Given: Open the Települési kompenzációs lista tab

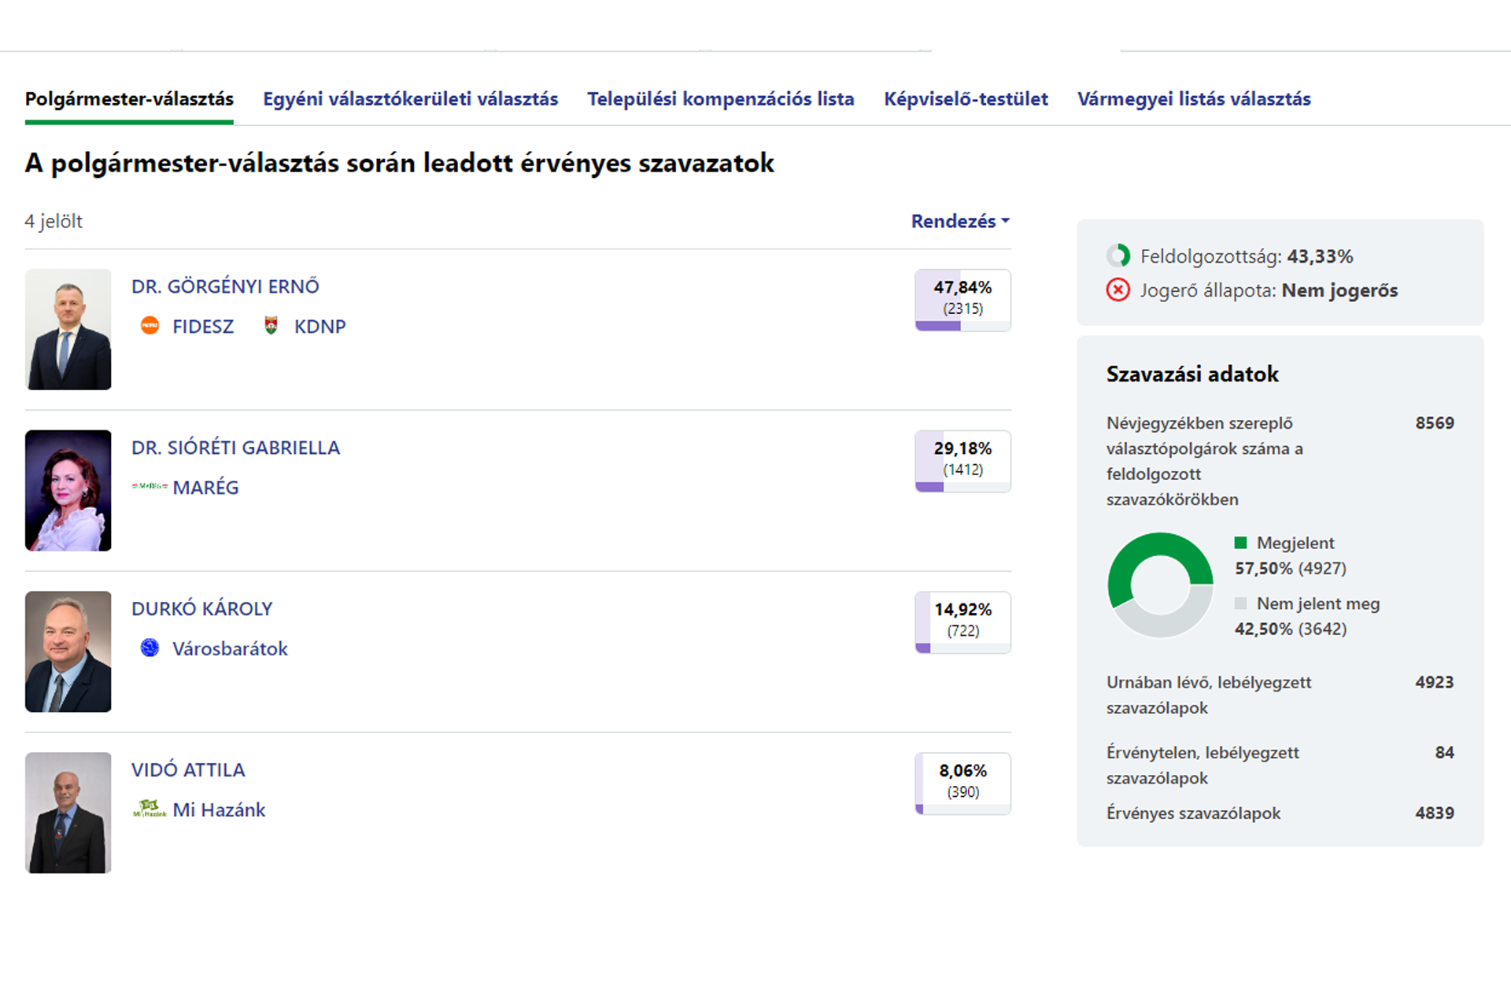Looking at the screenshot, I should tap(720, 99).
